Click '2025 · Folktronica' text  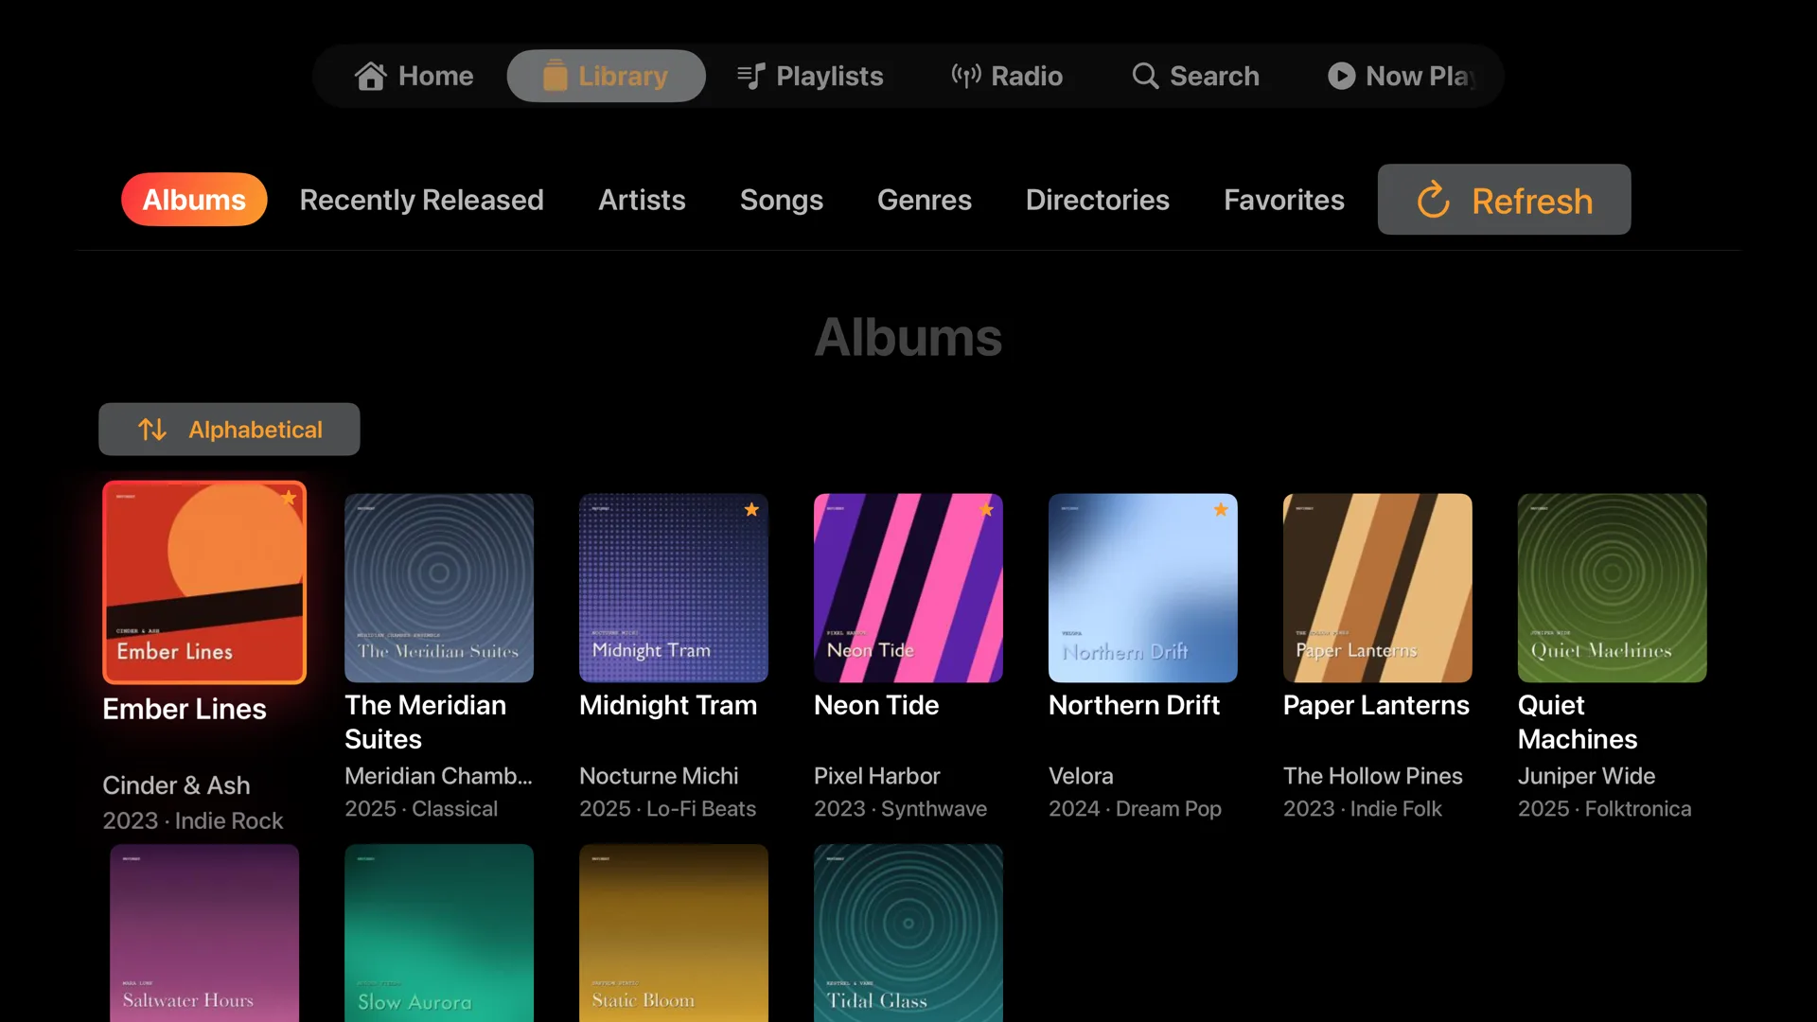click(x=1604, y=809)
